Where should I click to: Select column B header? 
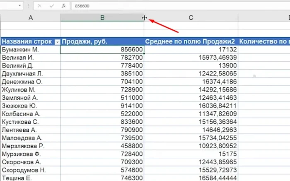point(102,17)
